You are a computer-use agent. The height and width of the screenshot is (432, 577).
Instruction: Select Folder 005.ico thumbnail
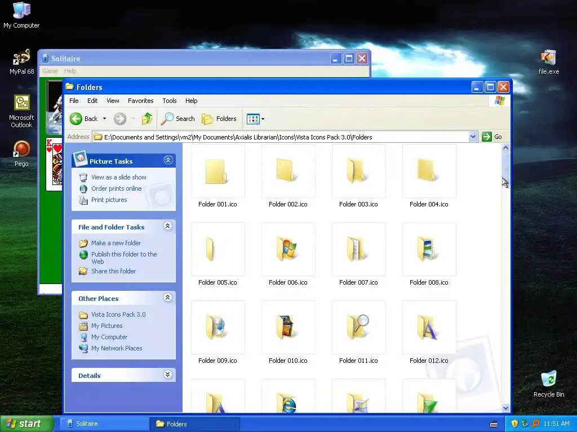pos(218,249)
